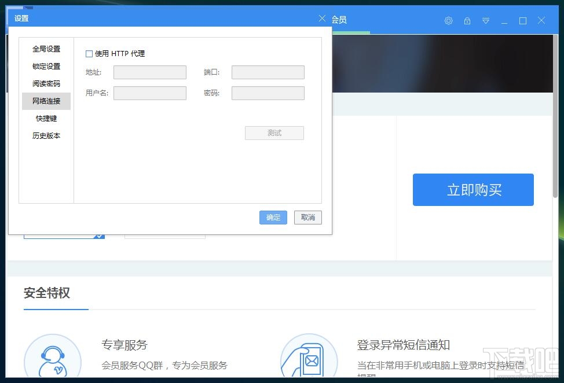Click the 取消 button

click(x=308, y=218)
